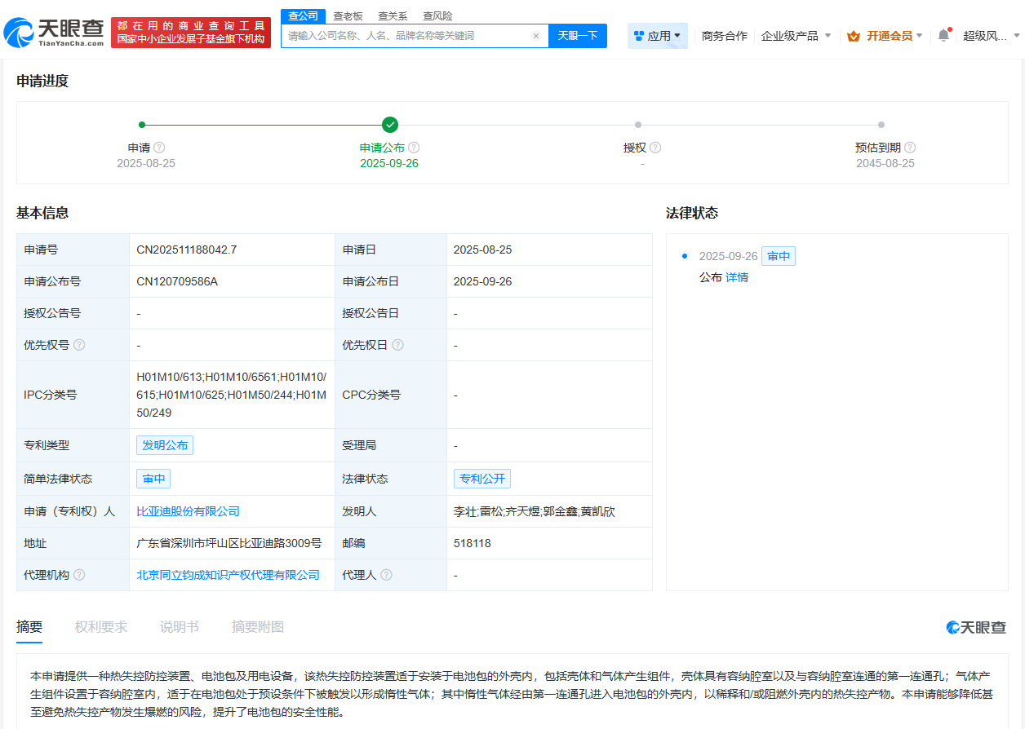Switch to the 权利要求 tab
Viewport: 1025px width, 729px height.
(100, 625)
